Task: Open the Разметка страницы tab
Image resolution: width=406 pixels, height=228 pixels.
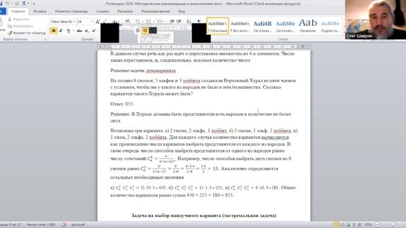Action: pyautogui.click(x=71, y=11)
